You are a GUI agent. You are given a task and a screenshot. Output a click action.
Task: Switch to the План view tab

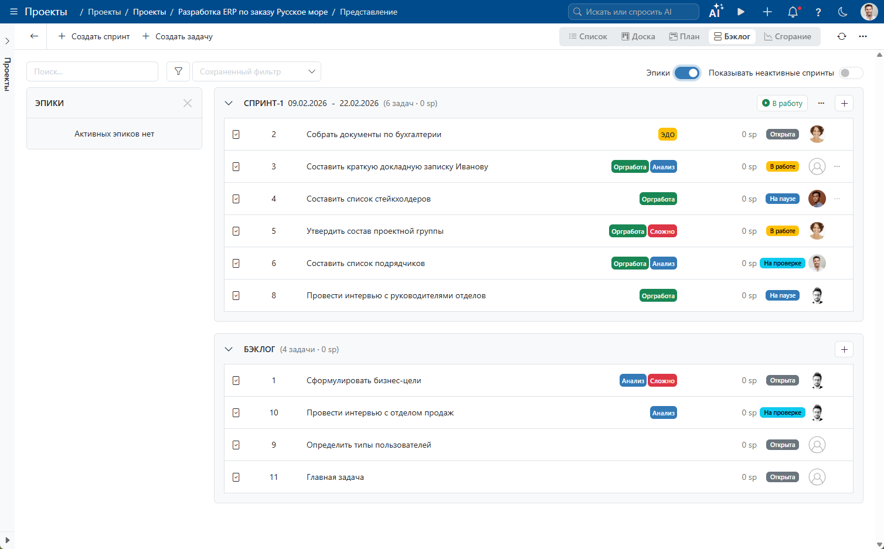pyautogui.click(x=685, y=36)
